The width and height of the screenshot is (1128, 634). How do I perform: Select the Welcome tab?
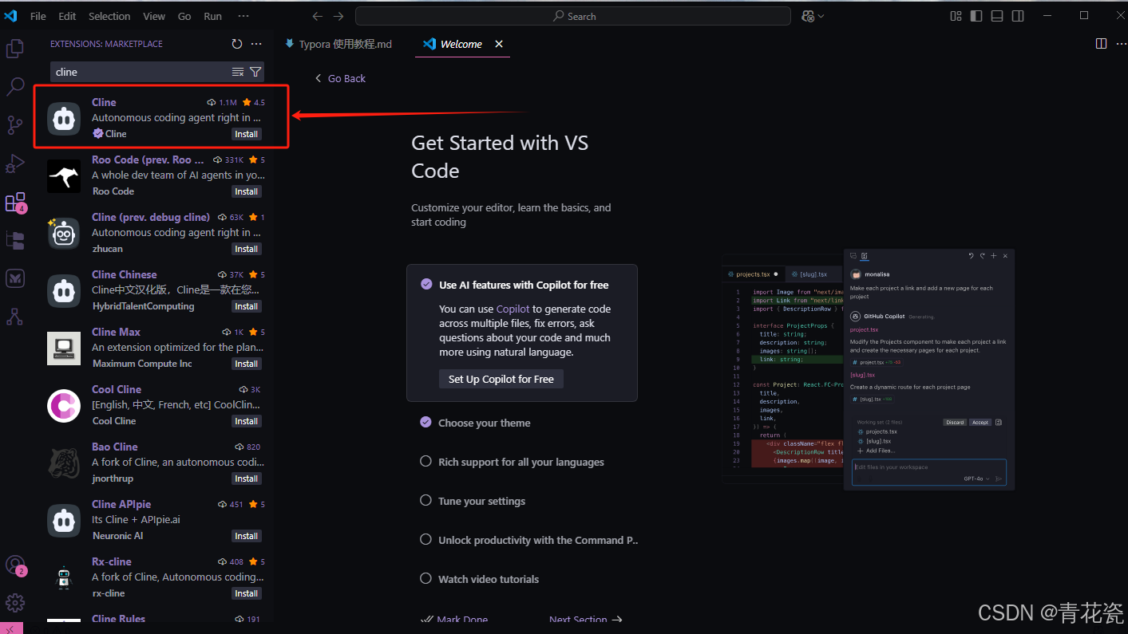coord(461,44)
